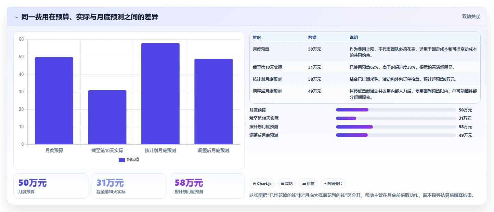
Task: Click the x-axis label 截至第10天实际
Action: (x=107, y=150)
